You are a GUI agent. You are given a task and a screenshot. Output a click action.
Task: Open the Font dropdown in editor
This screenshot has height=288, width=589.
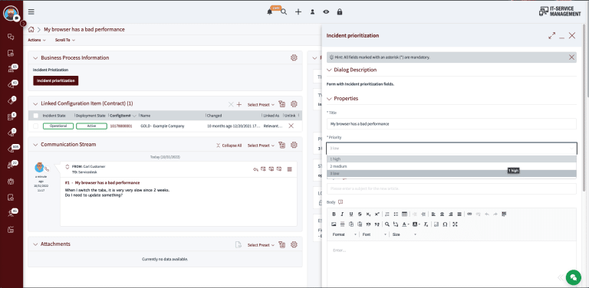click(x=374, y=234)
